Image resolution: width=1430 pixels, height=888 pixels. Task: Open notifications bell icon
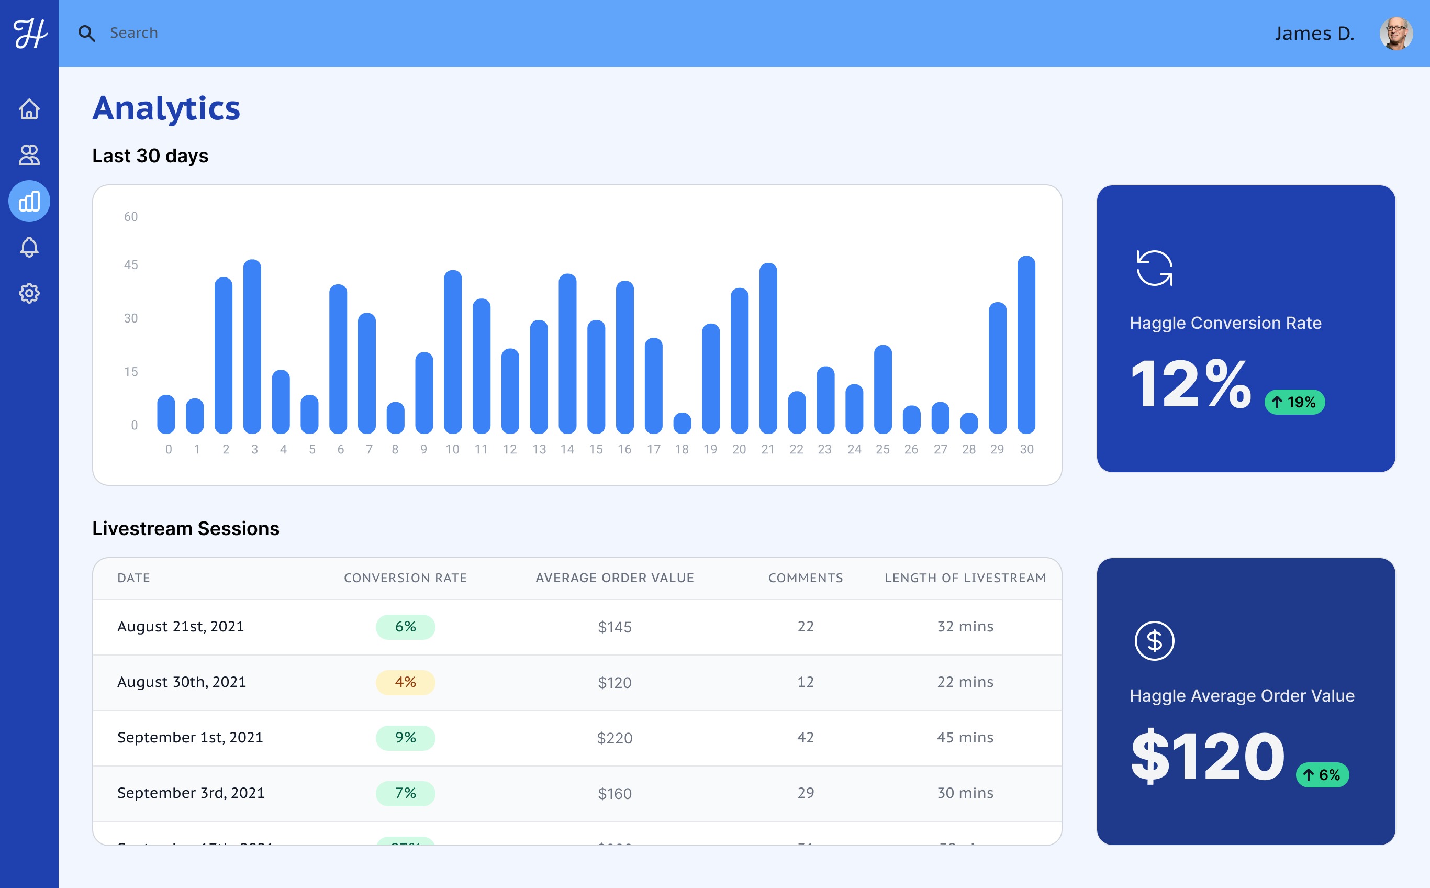[29, 247]
